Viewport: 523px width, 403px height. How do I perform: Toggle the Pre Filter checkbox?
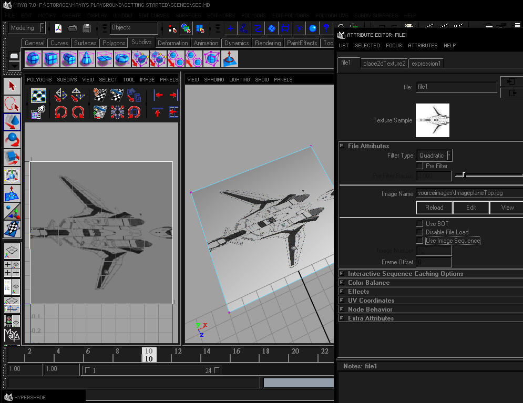[x=420, y=166]
